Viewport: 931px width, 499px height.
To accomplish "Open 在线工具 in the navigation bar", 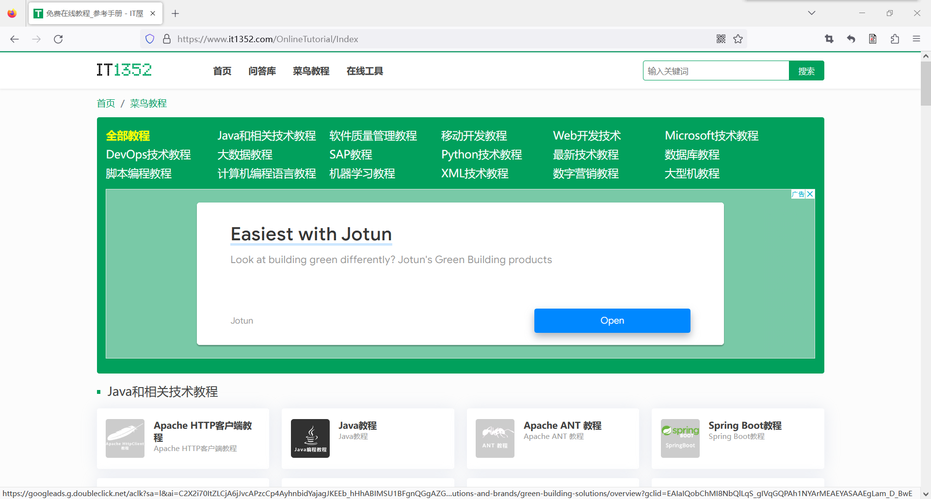I will (365, 71).
